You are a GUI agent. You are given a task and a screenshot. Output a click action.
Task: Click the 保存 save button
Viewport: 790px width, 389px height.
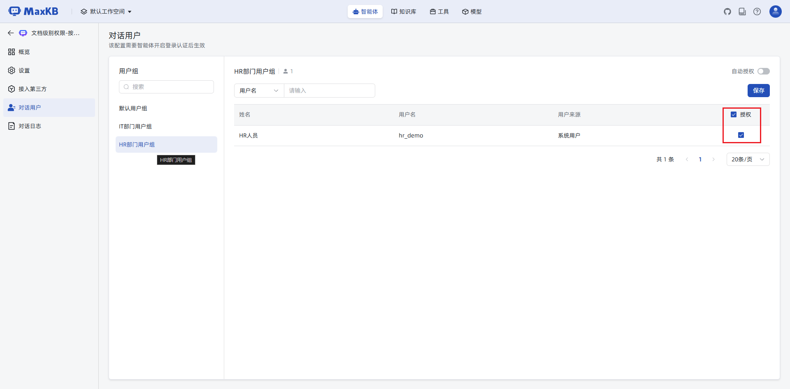point(758,91)
